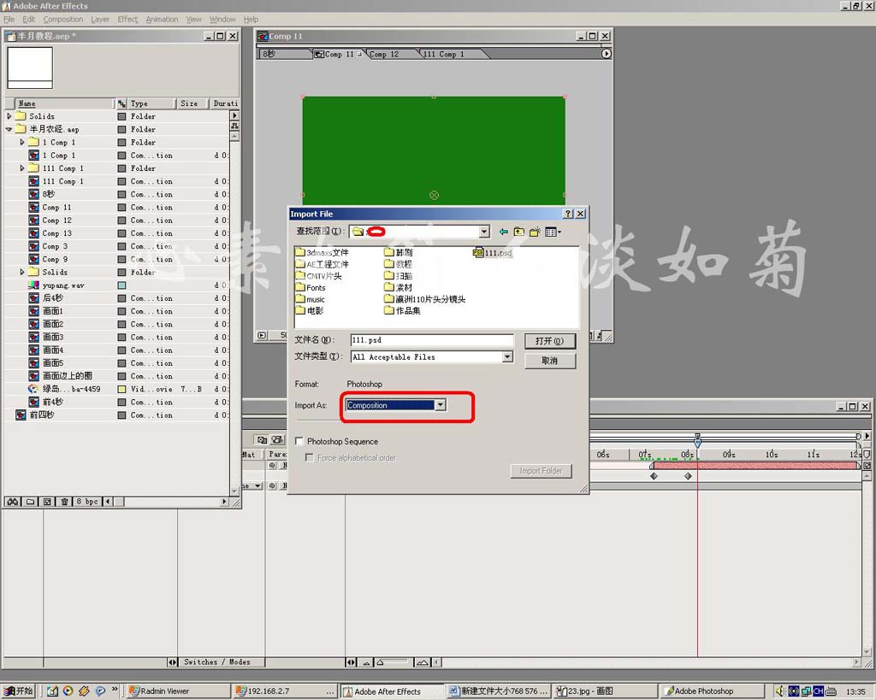The height and width of the screenshot is (700, 876).
Task: Open the view menu icon in Import dialog
Action: tap(553, 231)
